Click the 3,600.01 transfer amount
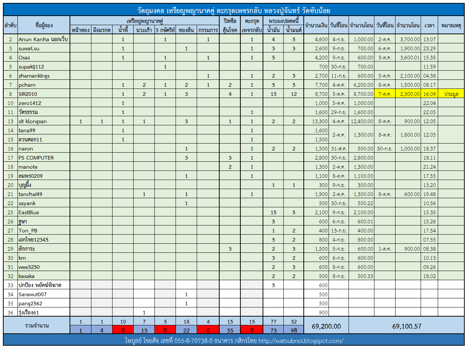Screen dimensions: 468x349 click(x=408, y=58)
